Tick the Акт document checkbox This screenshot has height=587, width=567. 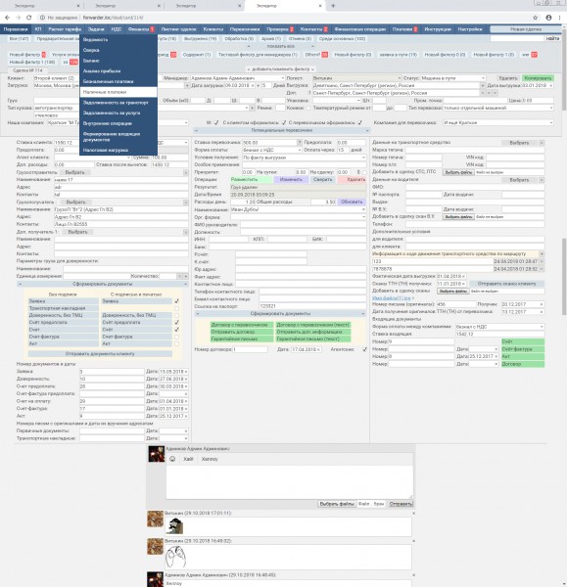pyautogui.click(x=176, y=343)
